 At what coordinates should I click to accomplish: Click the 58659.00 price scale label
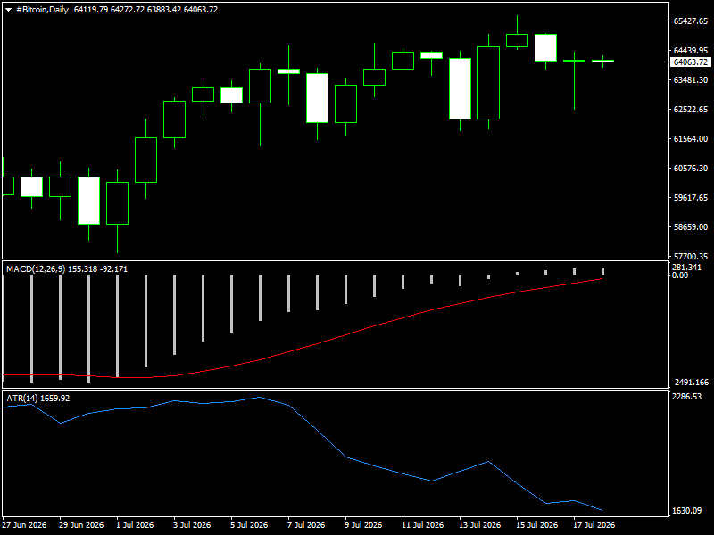(x=690, y=226)
